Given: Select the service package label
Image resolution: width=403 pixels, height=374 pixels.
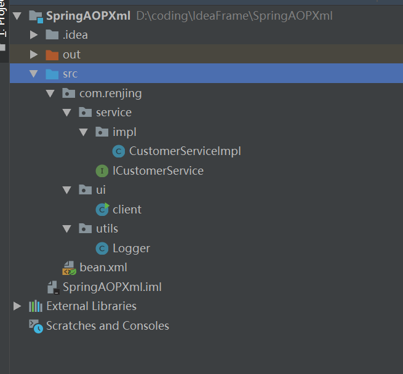Looking at the screenshot, I should click(x=114, y=113).
